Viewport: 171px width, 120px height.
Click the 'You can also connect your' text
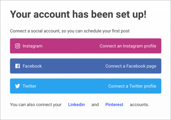click(36, 105)
